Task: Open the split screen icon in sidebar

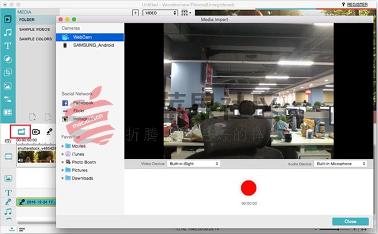Action: pos(8,112)
